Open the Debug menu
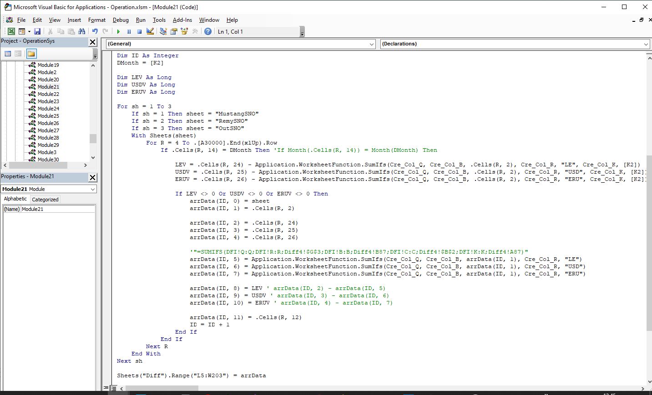This screenshot has width=652, height=395. click(x=121, y=20)
